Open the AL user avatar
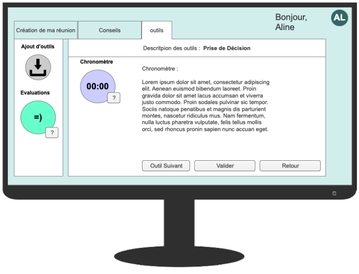This screenshot has height=274, width=359. tap(339, 18)
